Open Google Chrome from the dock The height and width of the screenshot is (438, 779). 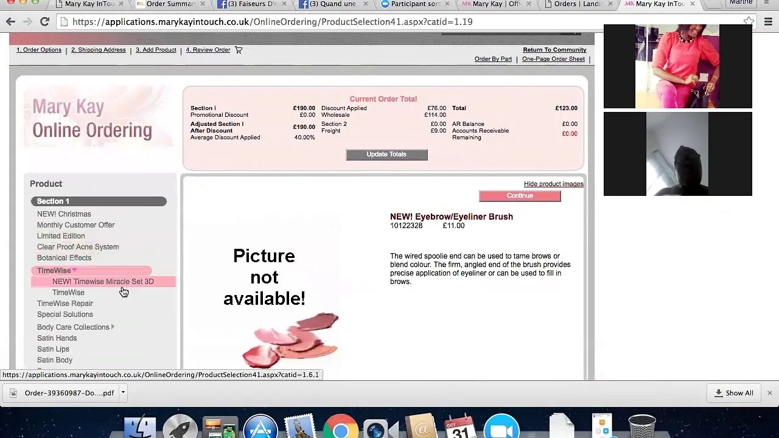[340, 427]
